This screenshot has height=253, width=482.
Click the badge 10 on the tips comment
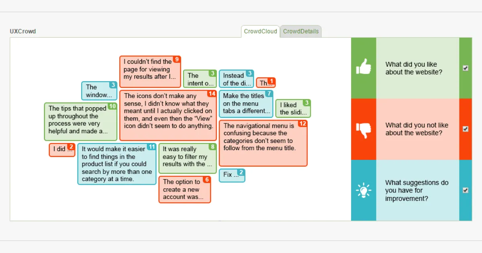(113, 106)
